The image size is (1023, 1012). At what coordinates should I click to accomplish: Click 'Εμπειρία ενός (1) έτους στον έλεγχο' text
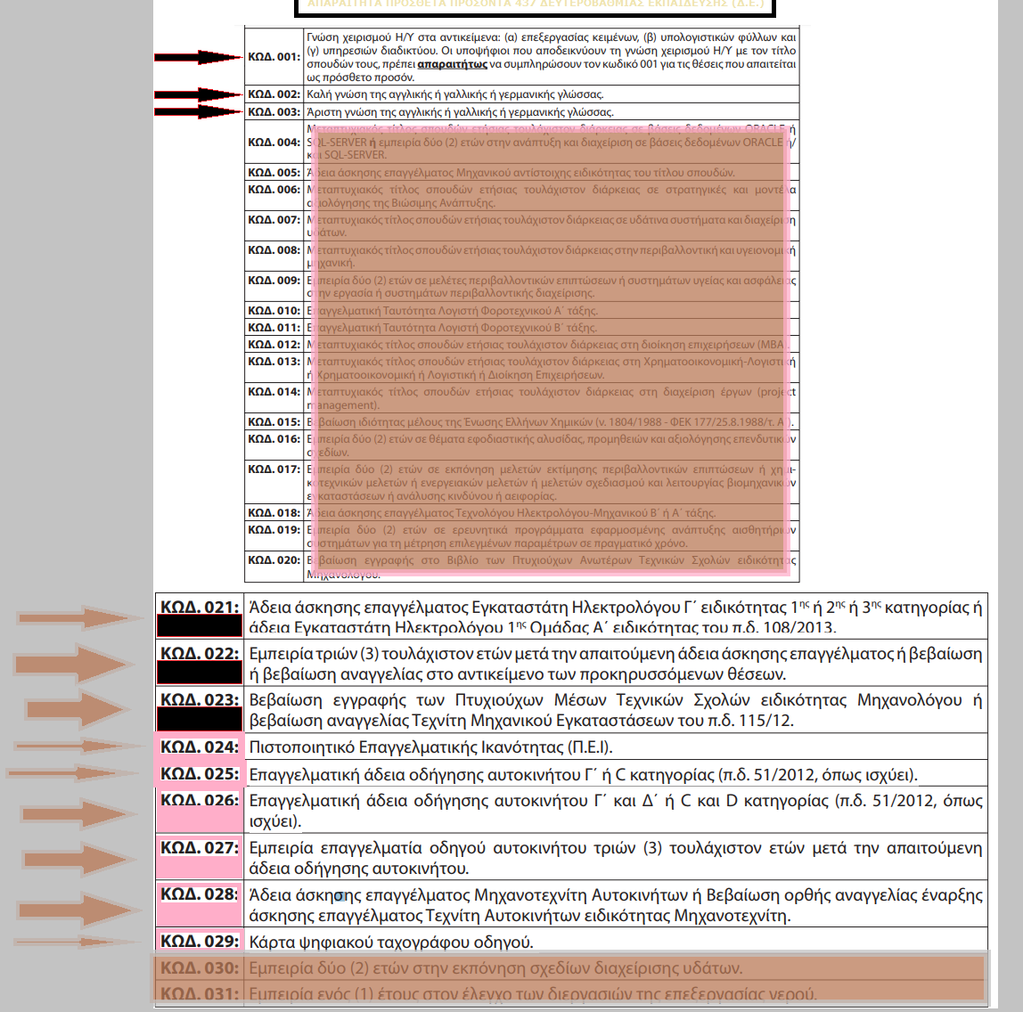pos(532,994)
